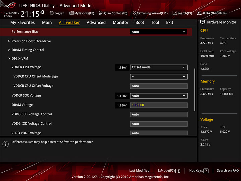This screenshot has width=241, height=181.
Task: Open the Advanced tab
Action: 96,23
